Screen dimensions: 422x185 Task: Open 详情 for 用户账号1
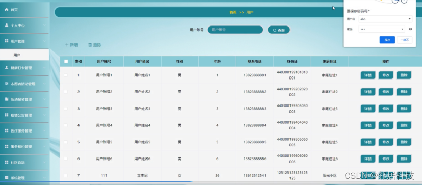pyautogui.click(x=368, y=75)
